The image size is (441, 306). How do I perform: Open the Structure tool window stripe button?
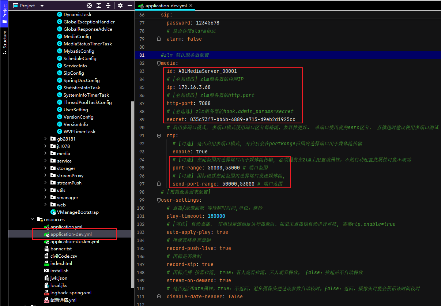[4, 43]
